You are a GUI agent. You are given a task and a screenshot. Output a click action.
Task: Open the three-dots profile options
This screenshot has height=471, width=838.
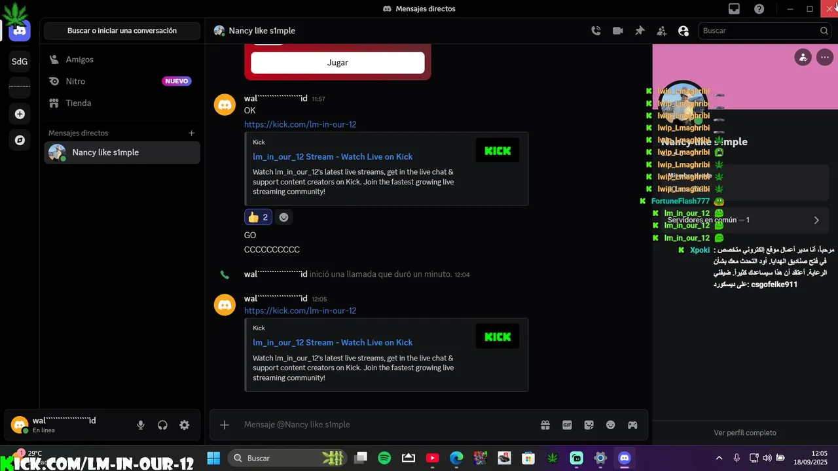tap(824, 57)
